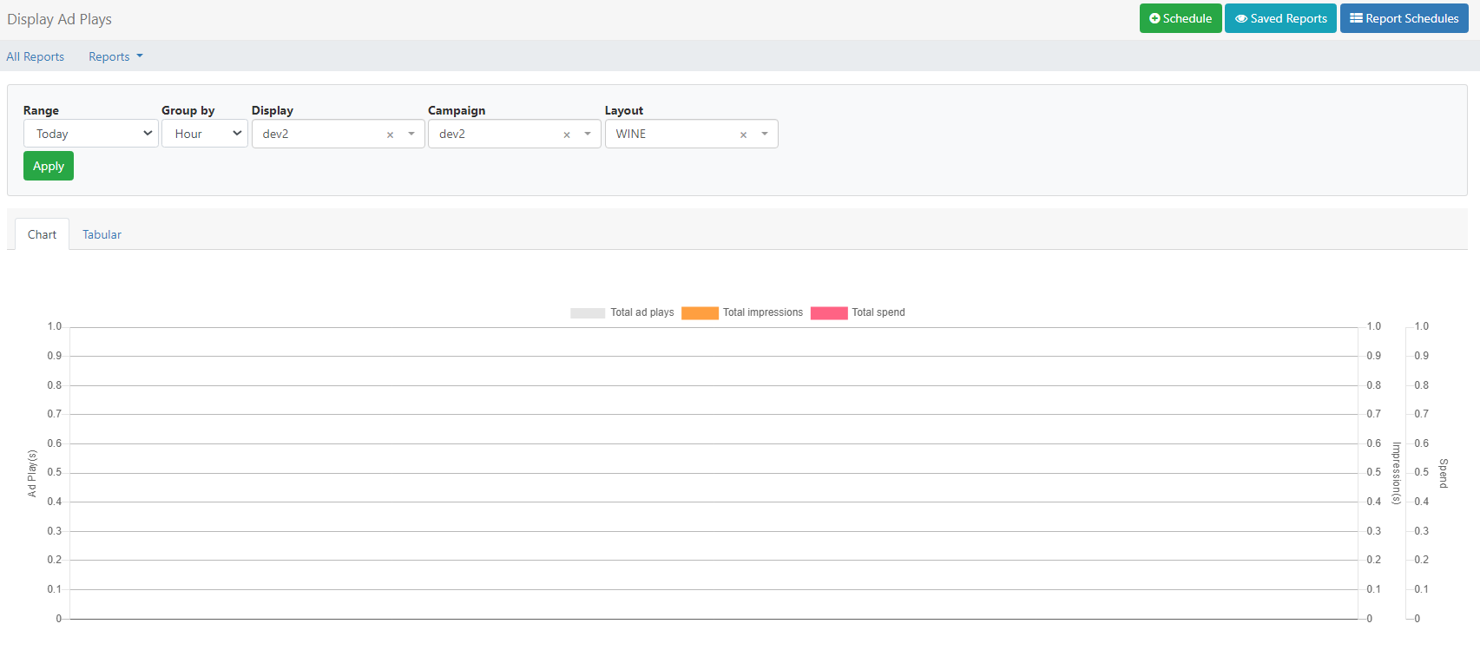Viewport: 1480px width, 650px height.
Task: Click the Total ad plays legend label
Action: 642,312
